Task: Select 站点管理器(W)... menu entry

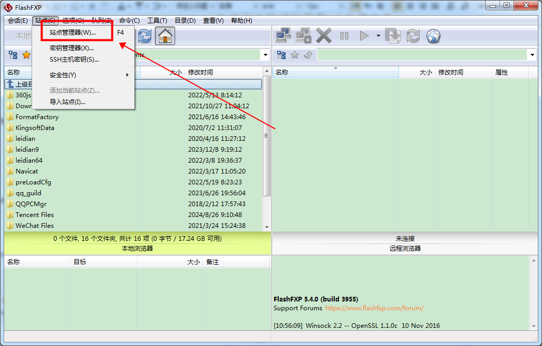Action: coord(73,32)
